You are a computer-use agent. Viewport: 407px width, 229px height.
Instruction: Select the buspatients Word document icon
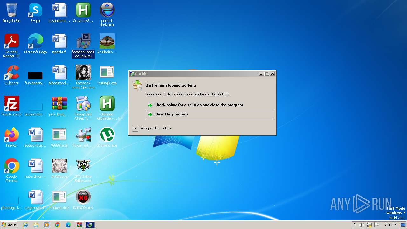[59, 13]
